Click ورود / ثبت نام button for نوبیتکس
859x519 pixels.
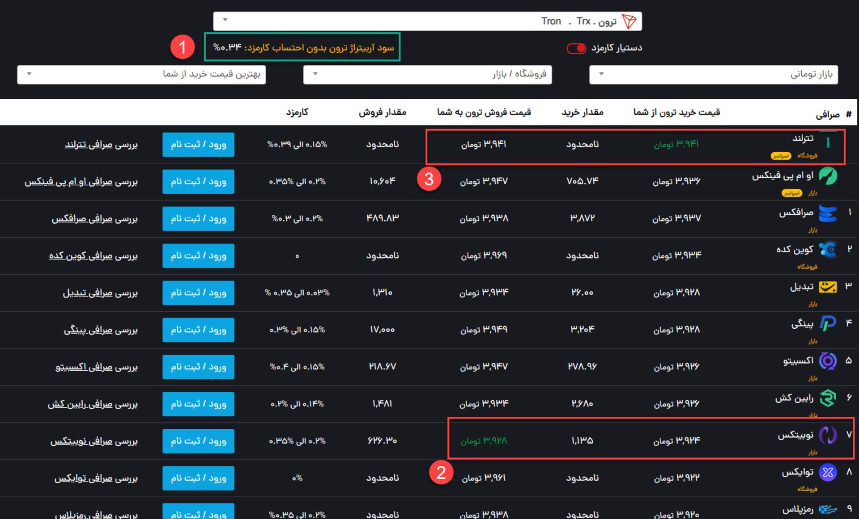click(x=198, y=441)
